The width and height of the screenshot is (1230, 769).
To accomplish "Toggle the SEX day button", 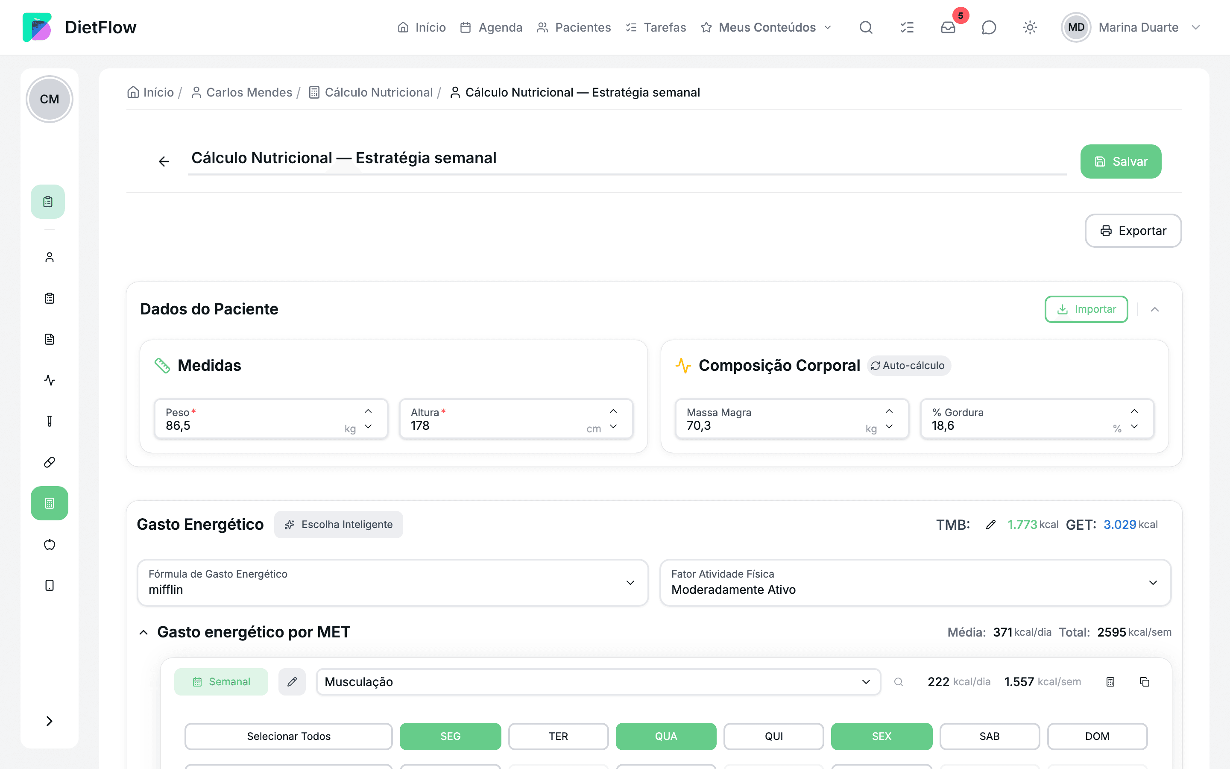I will click(x=881, y=737).
